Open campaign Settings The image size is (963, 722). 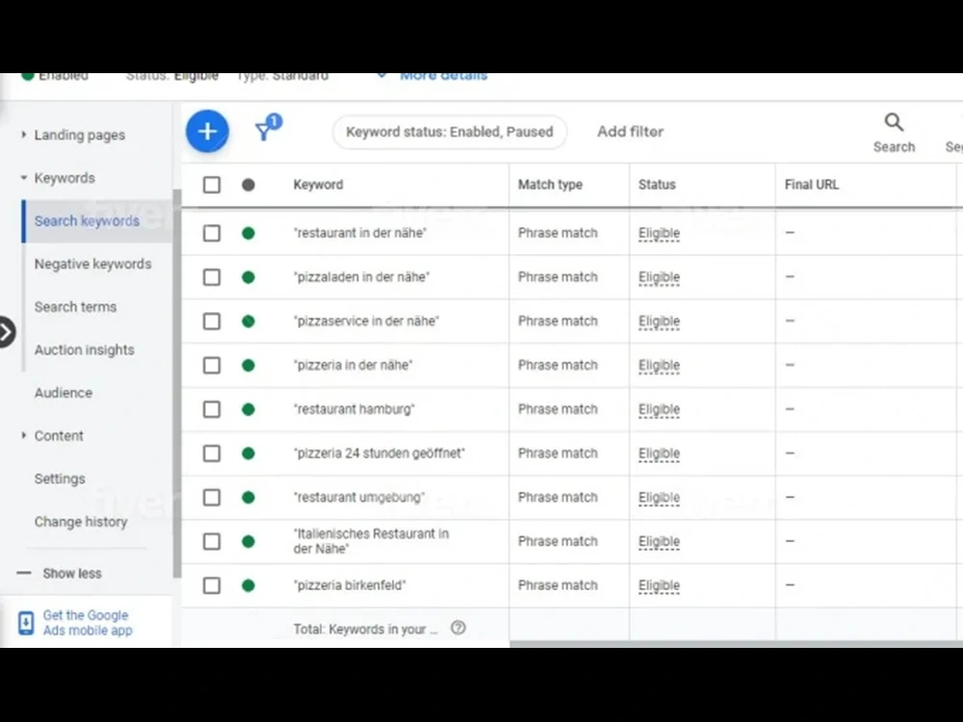click(x=60, y=478)
